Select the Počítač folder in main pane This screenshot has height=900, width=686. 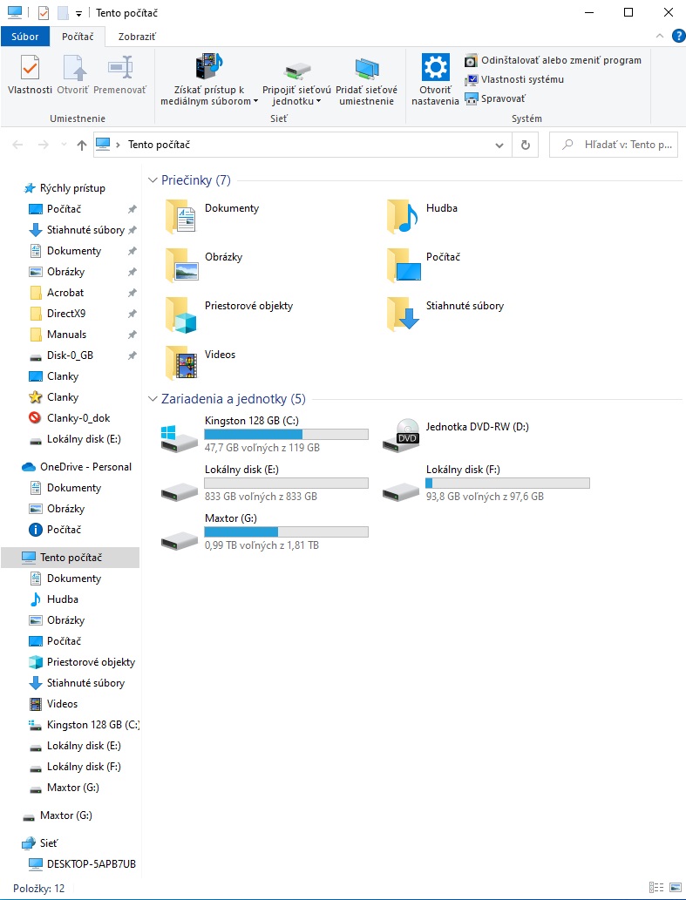[x=425, y=265]
